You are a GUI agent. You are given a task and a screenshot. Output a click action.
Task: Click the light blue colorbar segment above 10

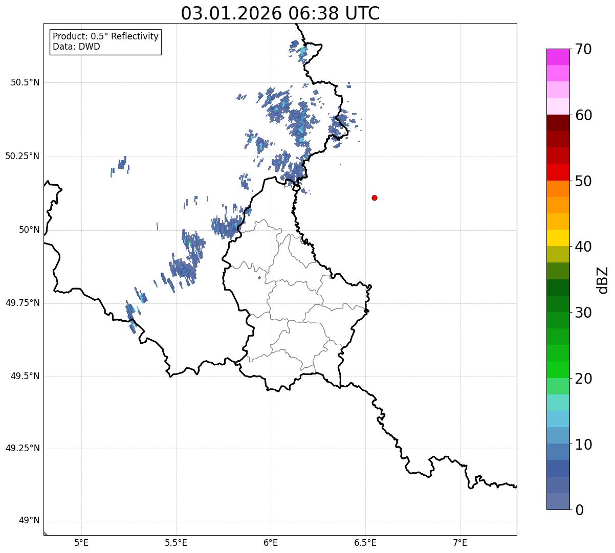pos(558,435)
